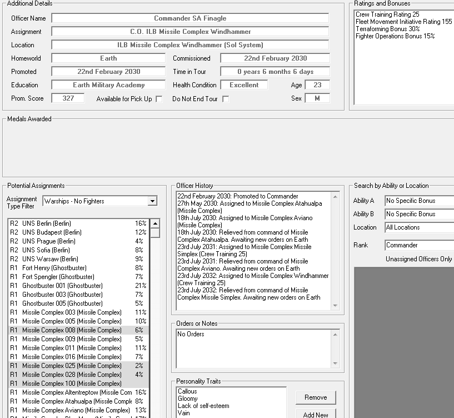
Task: Click the Time in Tour field
Action: pos(275,72)
